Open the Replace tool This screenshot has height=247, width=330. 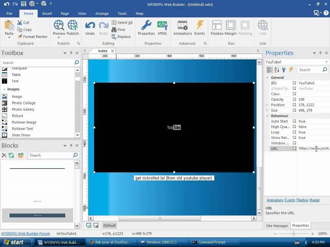121,37
